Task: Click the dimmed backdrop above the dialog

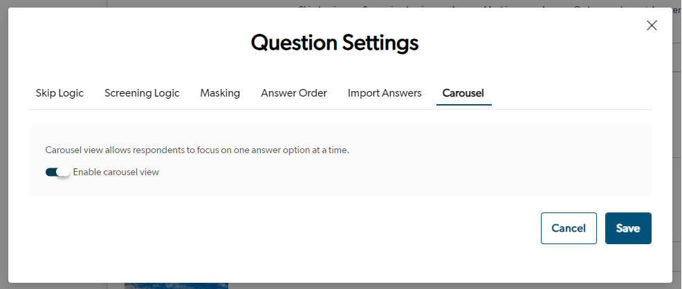Action: pos(208,4)
